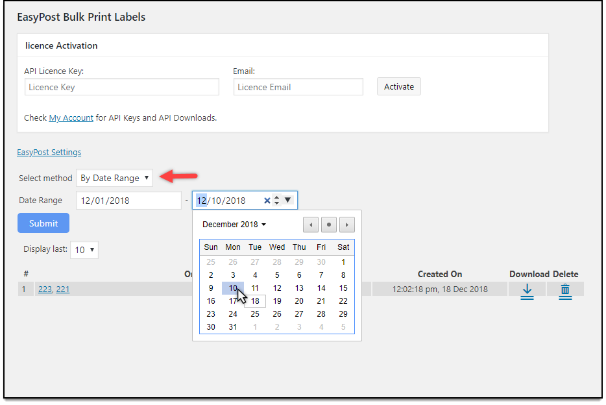Go to next month in calendar
Image resolution: width=606 pixels, height=405 pixels.
(347, 225)
